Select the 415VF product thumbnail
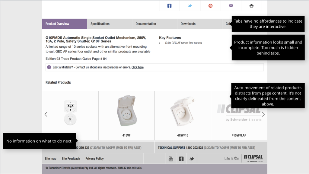Screen dimensions: 309x174 [x=126, y=112]
